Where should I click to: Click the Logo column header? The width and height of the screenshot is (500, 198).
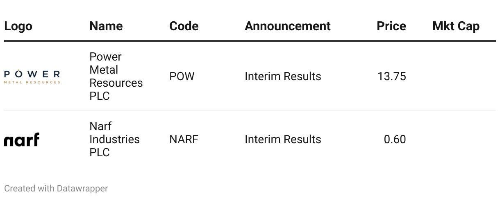pyautogui.click(x=18, y=26)
